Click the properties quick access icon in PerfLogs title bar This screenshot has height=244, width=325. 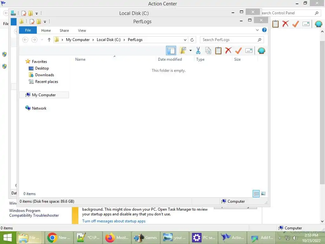(32, 22)
